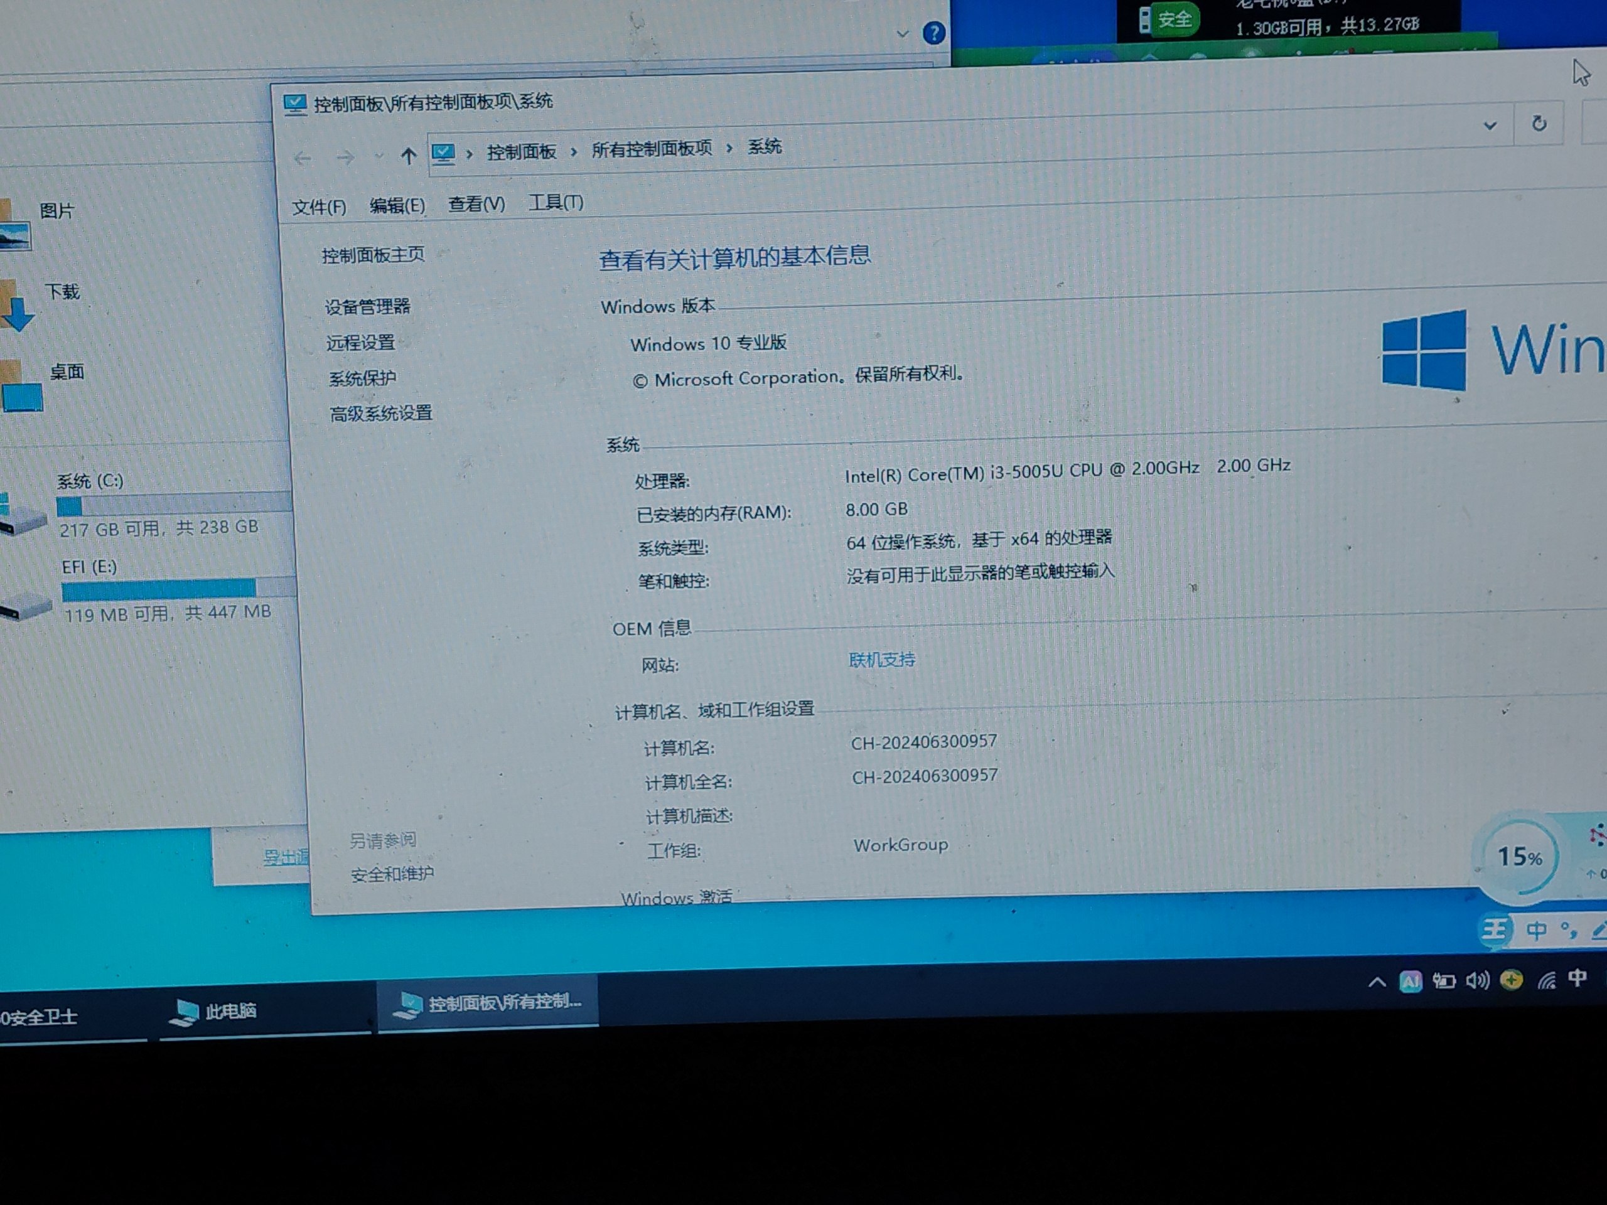Image resolution: width=1607 pixels, height=1205 pixels.
Task: Open the 工具(T) menu
Action: click(556, 203)
